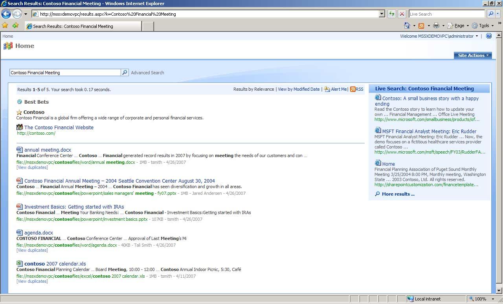This screenshot has height=304, width=503.
Task: Click the Home site title
Action: 25,46
